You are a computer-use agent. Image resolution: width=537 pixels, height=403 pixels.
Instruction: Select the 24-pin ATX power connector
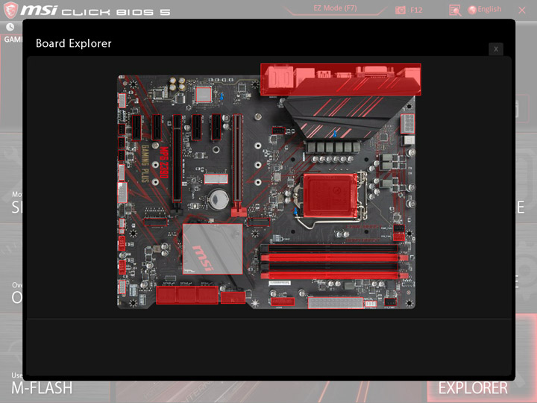pos(336,302)
